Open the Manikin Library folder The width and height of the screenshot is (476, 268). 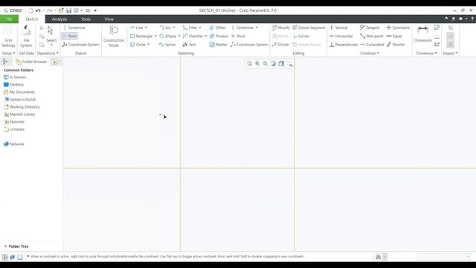pos(19,114)
